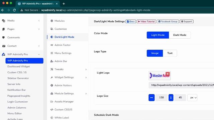Select Light Mode color mode

[158, 35]
